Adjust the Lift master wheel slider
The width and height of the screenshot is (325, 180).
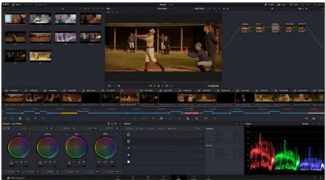19,166
